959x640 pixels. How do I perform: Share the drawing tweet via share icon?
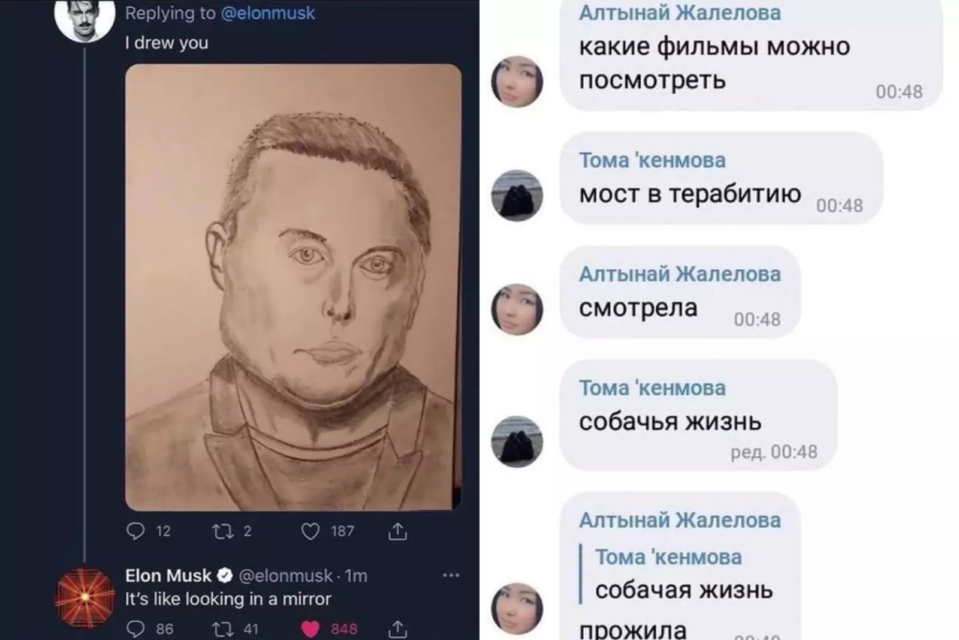click(x=397, y=531)
